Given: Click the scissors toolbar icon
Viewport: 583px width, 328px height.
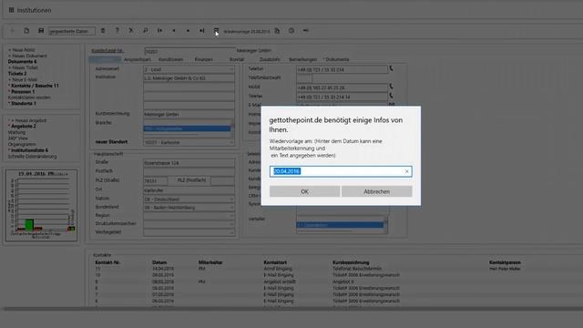Looking at the screenshot, I should [131, 31].
